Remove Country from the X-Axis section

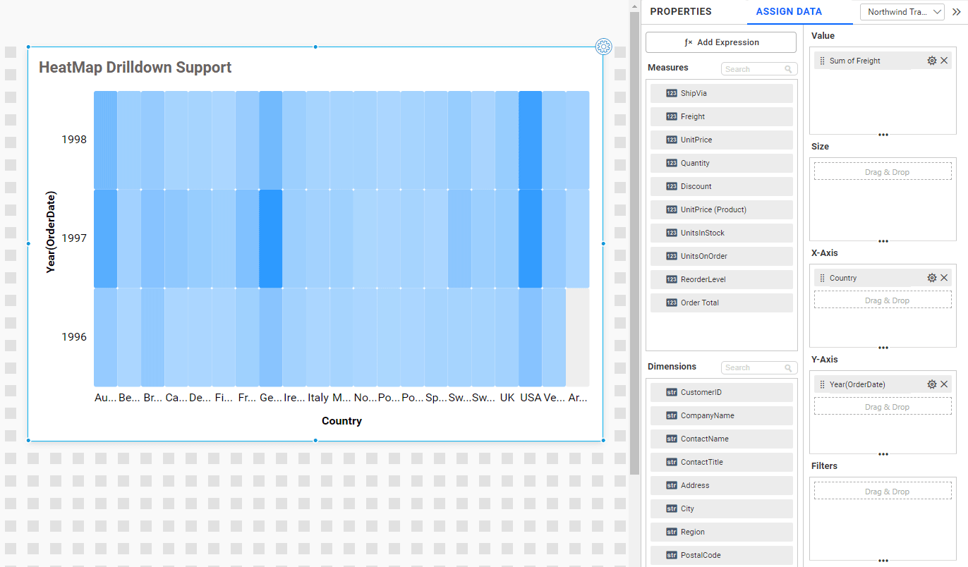(x=945, y=277)
